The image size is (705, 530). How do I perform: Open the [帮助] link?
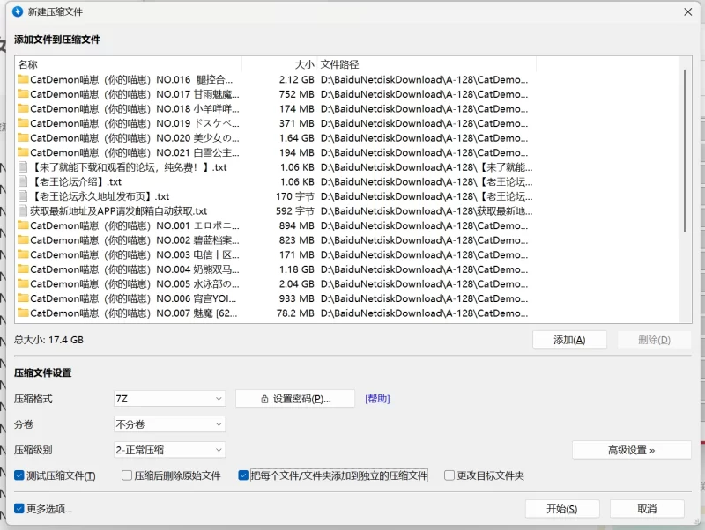click(377, 399)
